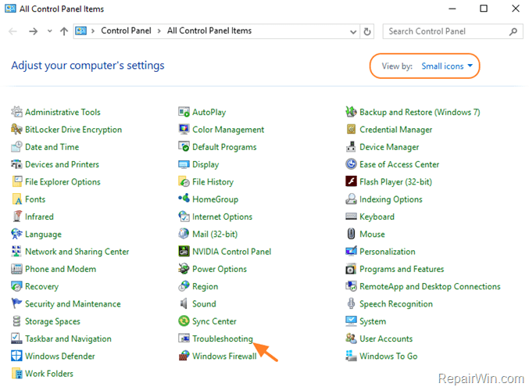Screen dimensions: 529x387
Task: Open the Security and Maintenance flag icon
Action: click(16, 303)
